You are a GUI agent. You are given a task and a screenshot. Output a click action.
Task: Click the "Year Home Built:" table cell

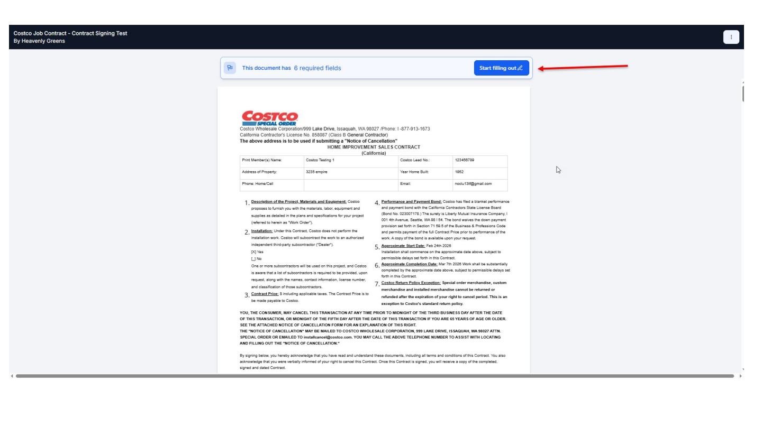coord(425,173)
